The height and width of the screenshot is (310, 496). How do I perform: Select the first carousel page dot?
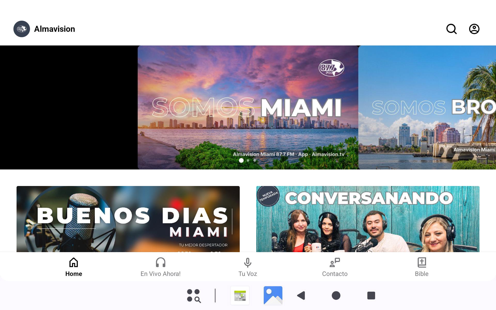(241, 160)
